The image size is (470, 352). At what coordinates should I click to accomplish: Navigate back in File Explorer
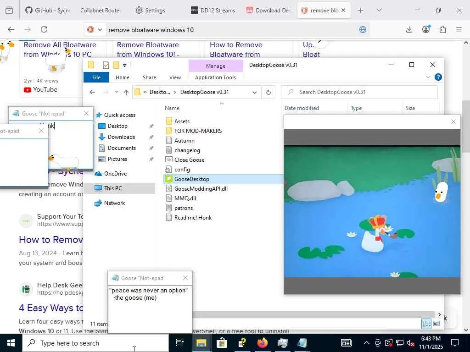point(92,92)
